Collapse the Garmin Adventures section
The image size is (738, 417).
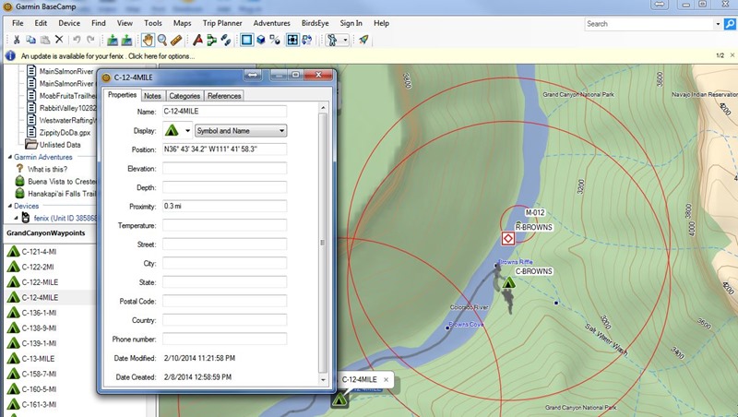(10, 157)
